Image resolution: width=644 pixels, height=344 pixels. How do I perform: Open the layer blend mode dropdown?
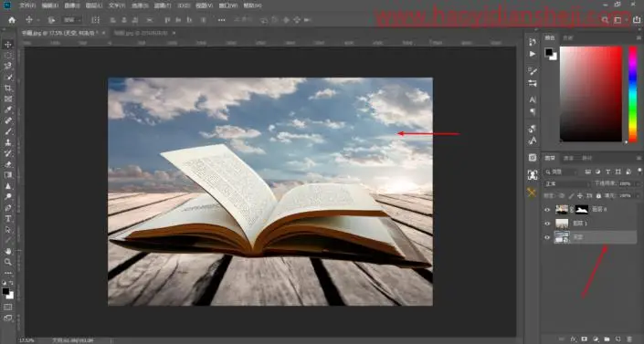point(566,184)
